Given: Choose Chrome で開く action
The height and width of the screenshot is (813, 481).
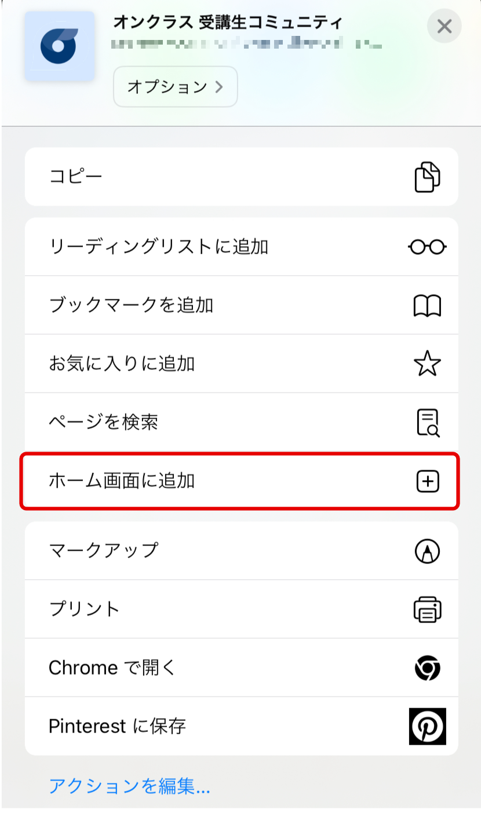Looking at the screenshot, I should (242, 668).
